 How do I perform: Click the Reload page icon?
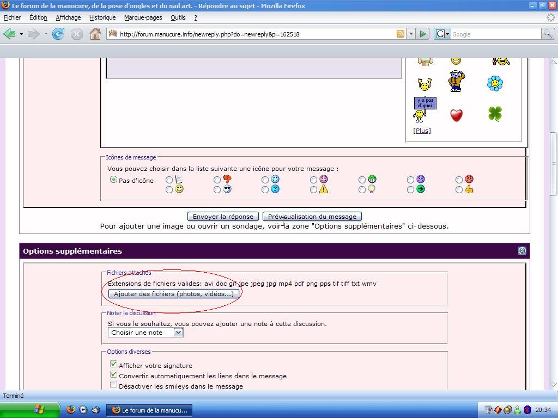point(58,34)
